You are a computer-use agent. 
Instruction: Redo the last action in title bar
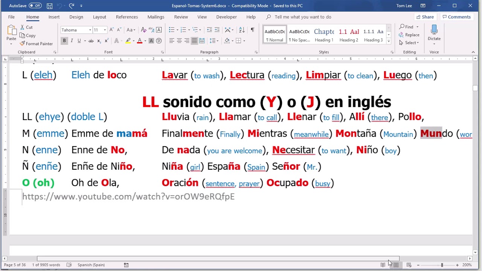(72, 6)
